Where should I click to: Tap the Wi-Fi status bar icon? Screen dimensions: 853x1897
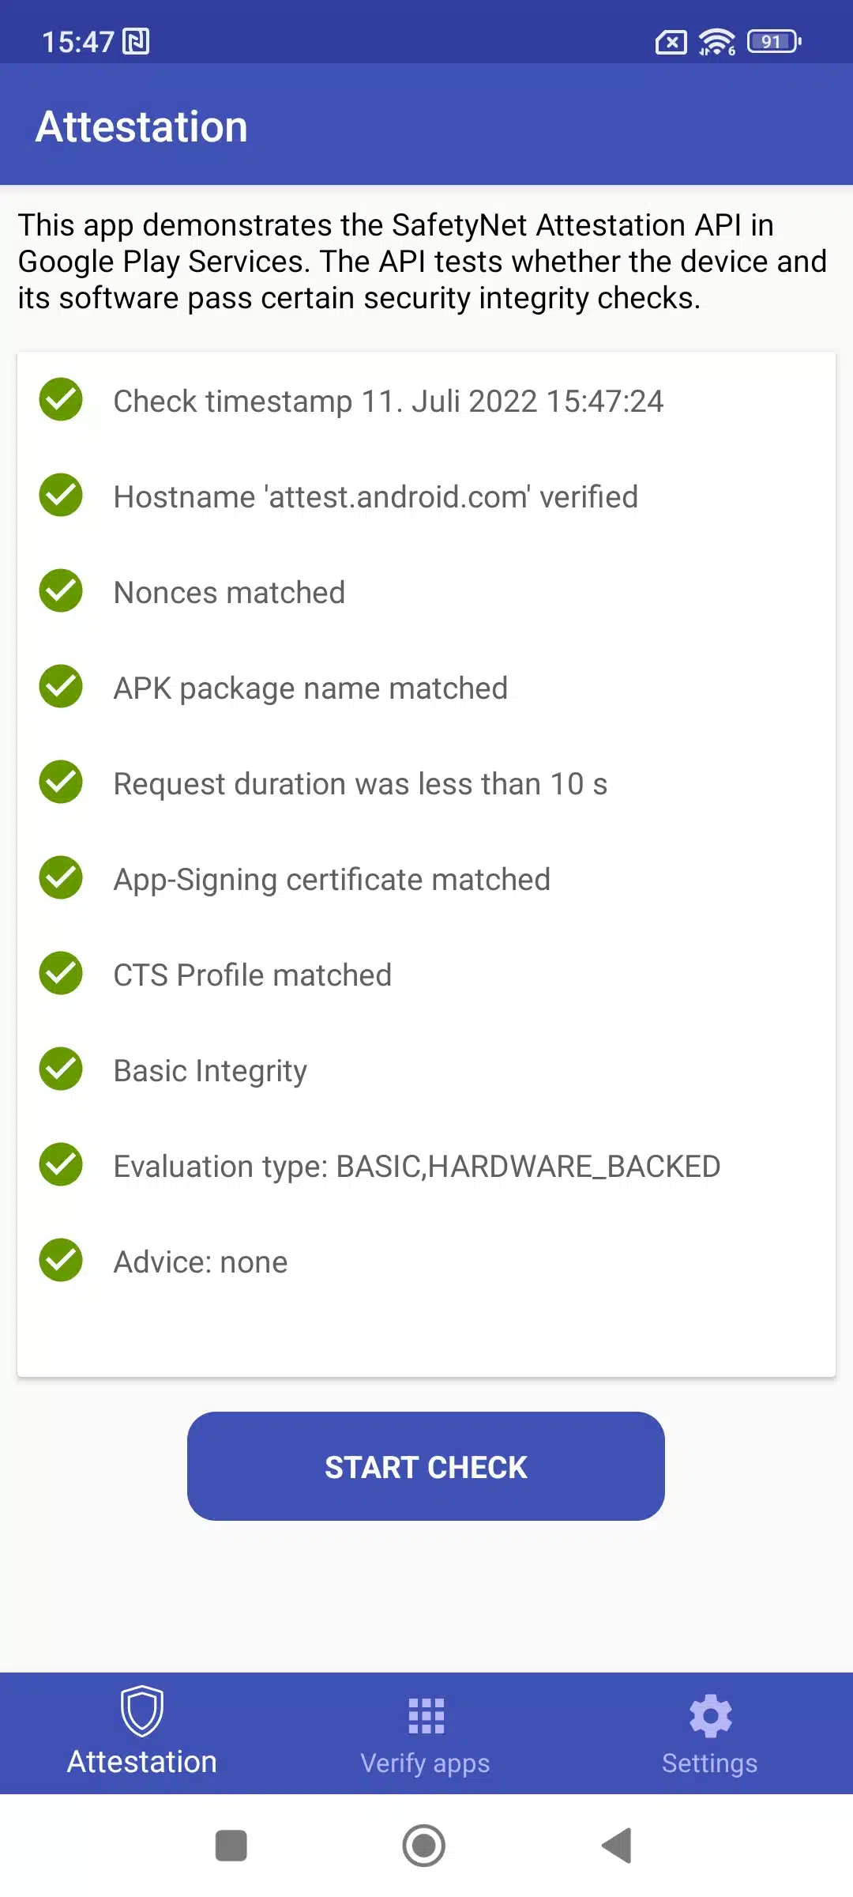(x=716, y=42)
